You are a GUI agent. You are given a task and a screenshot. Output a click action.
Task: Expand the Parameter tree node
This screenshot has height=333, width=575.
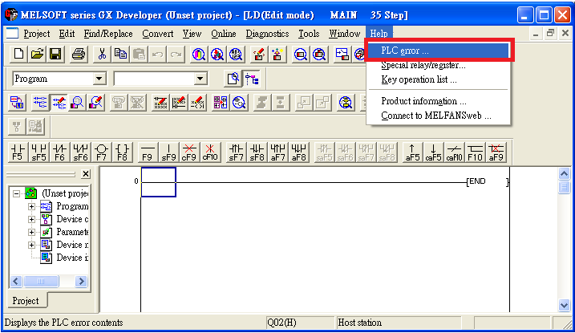(x=31, y=232)
